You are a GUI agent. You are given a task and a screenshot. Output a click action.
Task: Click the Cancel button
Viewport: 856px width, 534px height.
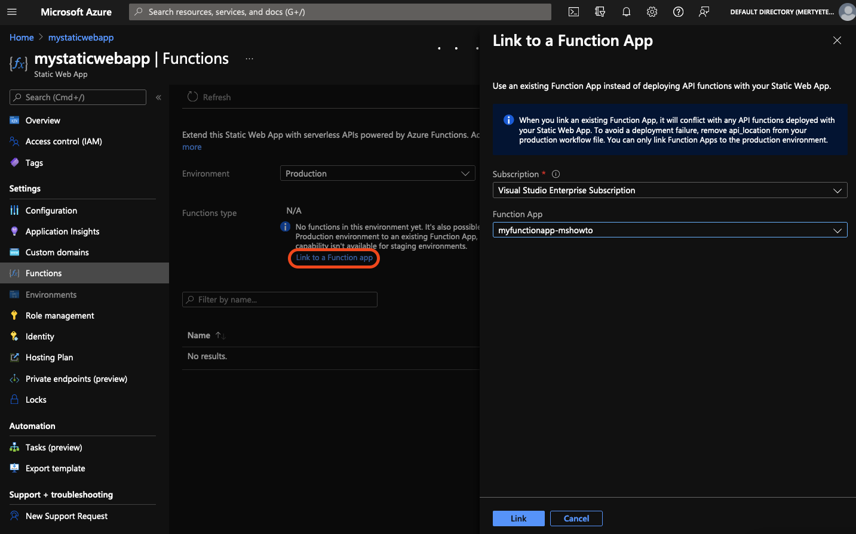576,518
